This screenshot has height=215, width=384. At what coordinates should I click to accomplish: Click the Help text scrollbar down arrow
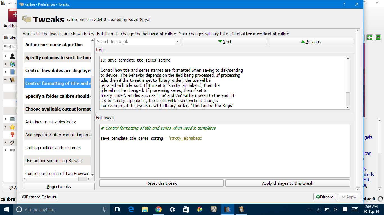point(348,107)
